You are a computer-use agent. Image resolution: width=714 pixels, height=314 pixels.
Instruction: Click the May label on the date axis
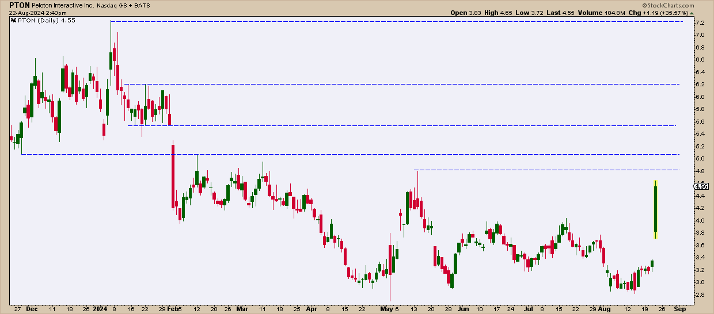(x=388, y=308)
